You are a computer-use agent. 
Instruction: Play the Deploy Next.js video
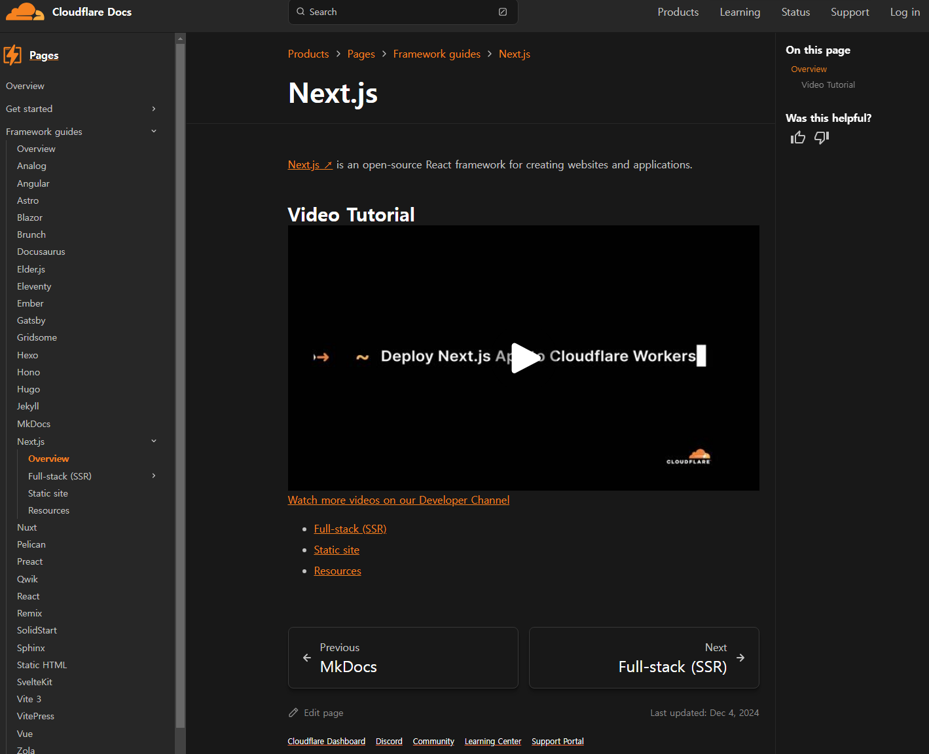[x=524, y=358]
